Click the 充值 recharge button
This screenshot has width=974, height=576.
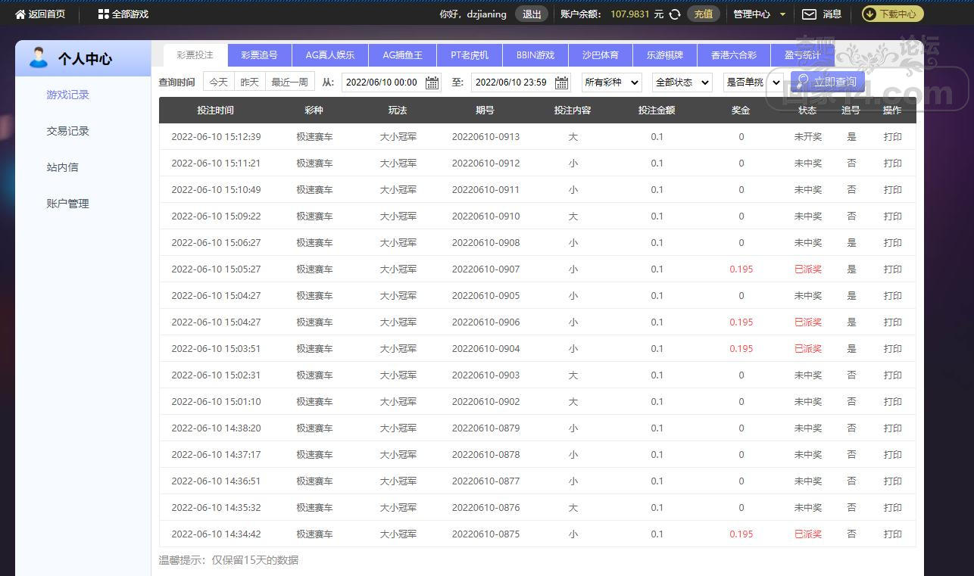(704, 14)
